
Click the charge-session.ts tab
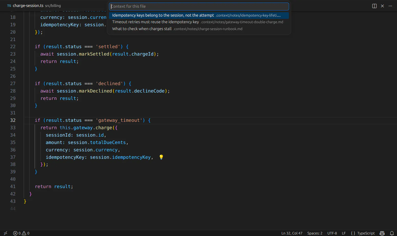(28, 6)
